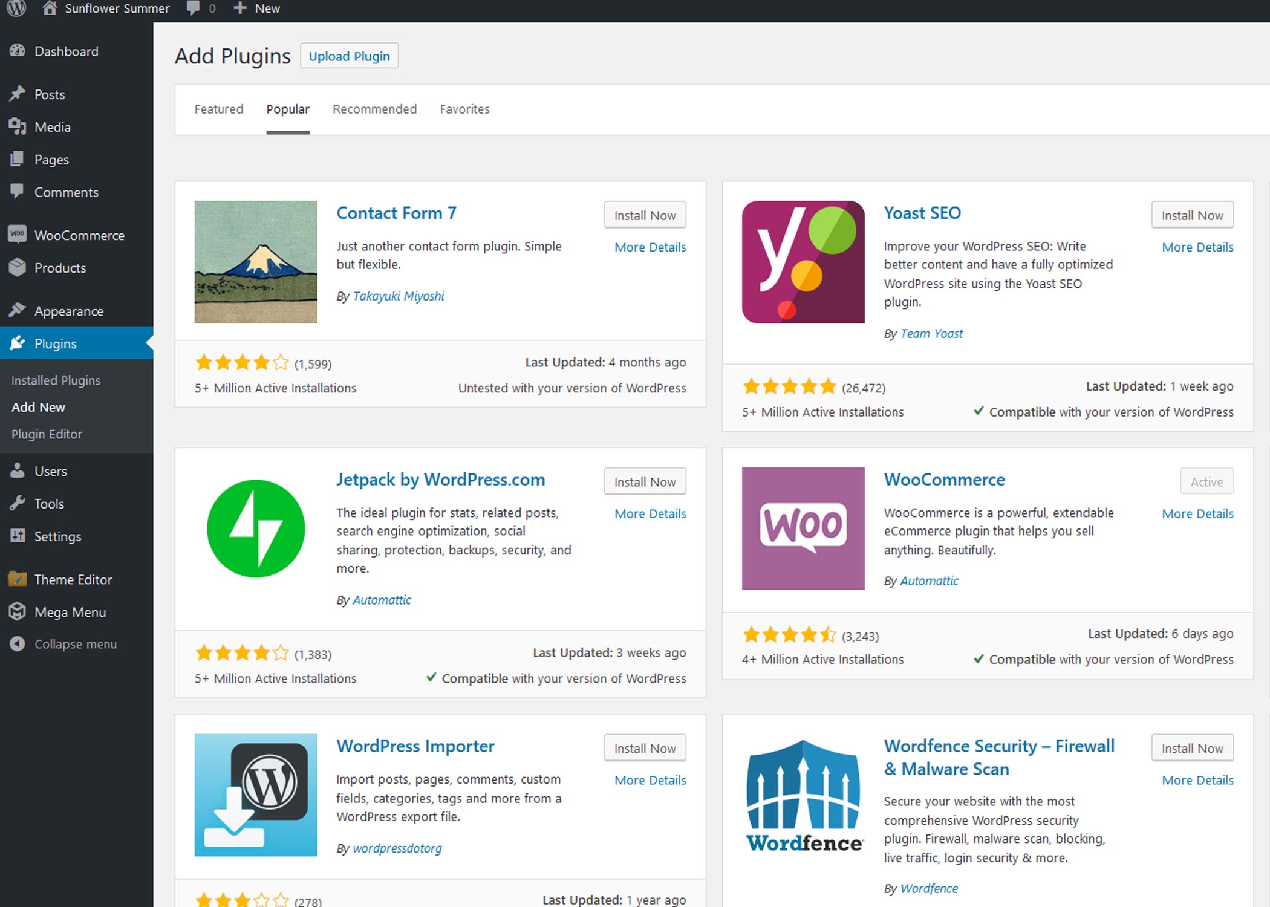Open More Details for Yoast SEO
Image resolution: width=1270 pixels, height=907 pixels.
click(x=1197, y=247)
